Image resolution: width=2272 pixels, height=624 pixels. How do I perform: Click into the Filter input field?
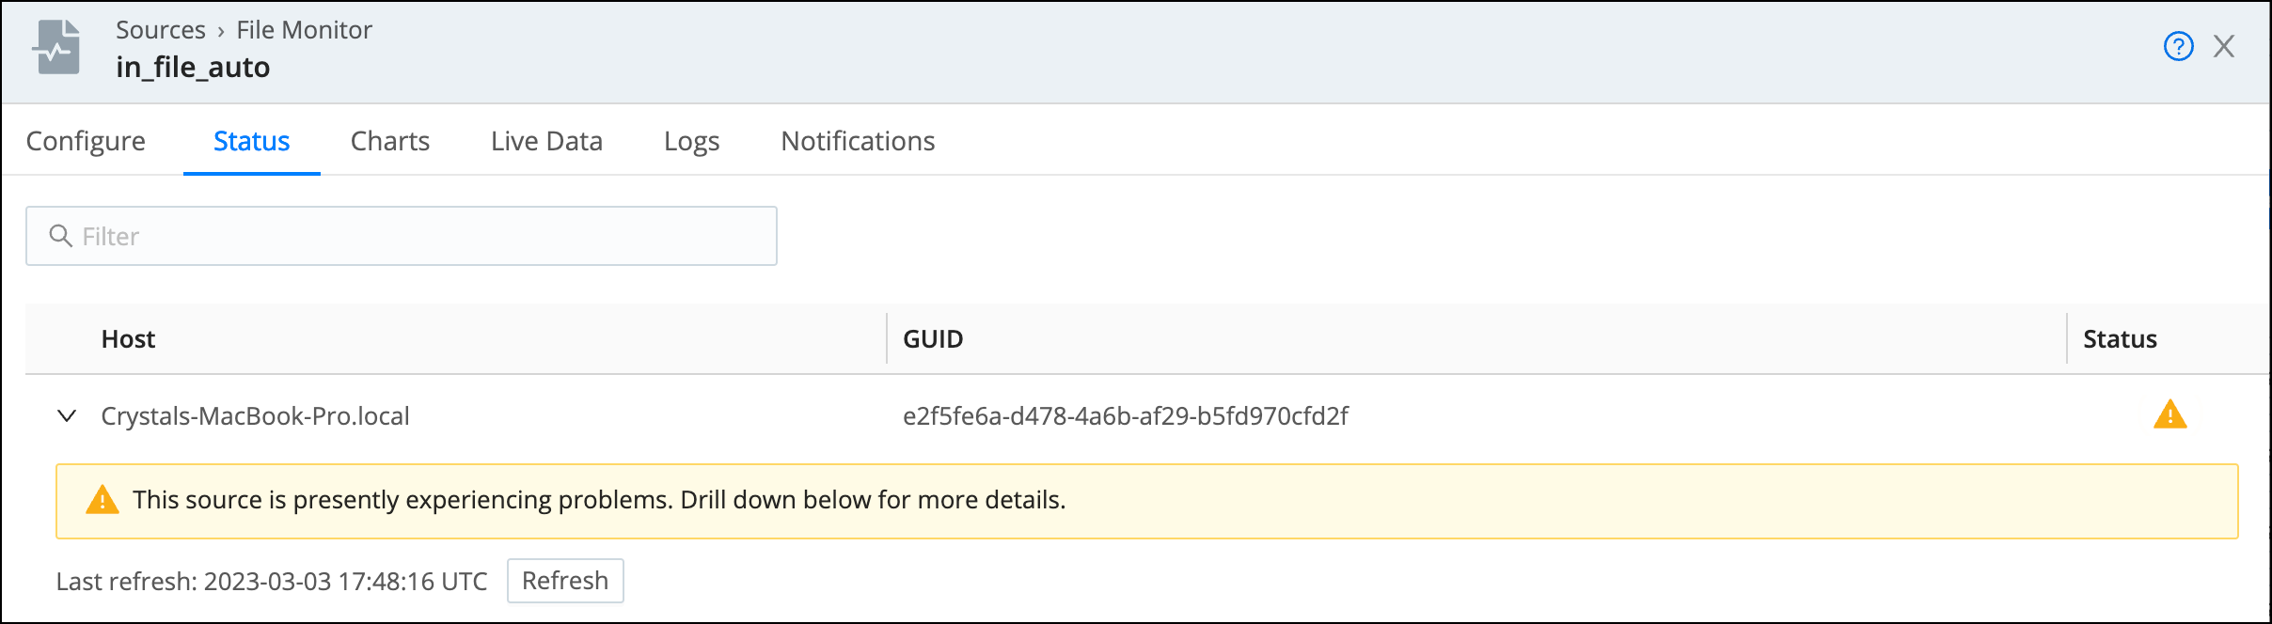tap(402, 236)
